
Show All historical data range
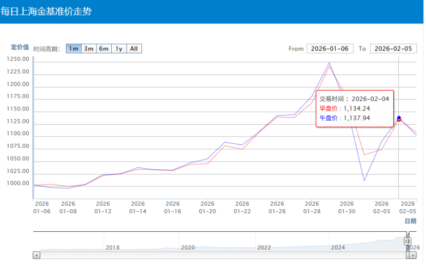pyautogui.click(x=134, y=49)
